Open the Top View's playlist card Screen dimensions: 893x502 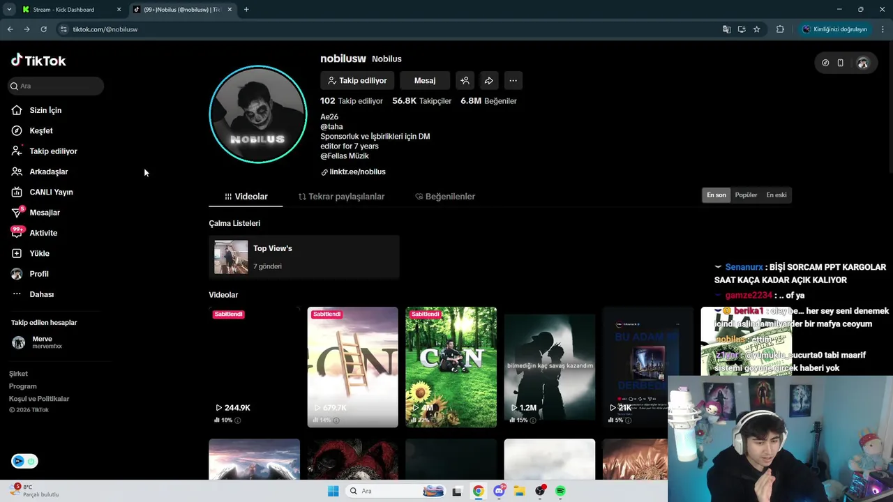point(303,257)
